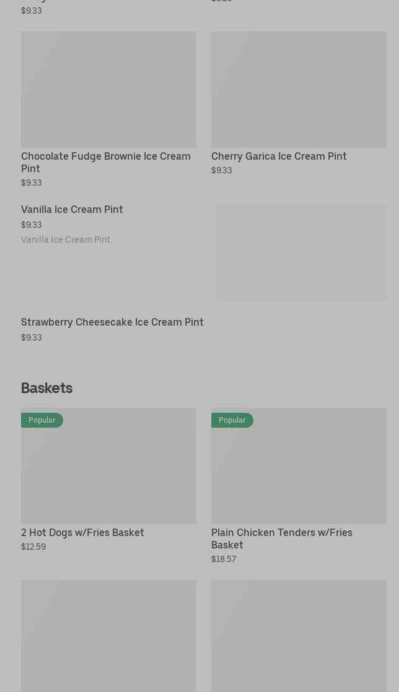Image resolution: width=399 pixels, height=692 pixels.
Task: Select the Chocolate Fudge Brownie Ice Cream Pint title
Action: [105, 162]
